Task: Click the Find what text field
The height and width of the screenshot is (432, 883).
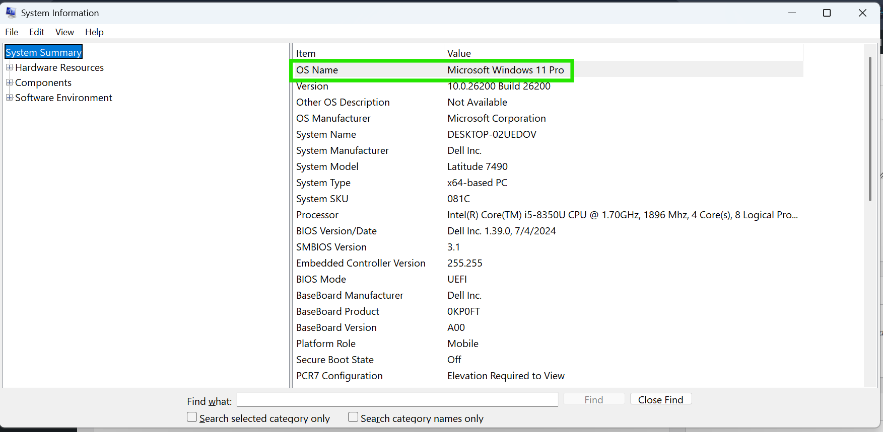Action: (397, 400)
